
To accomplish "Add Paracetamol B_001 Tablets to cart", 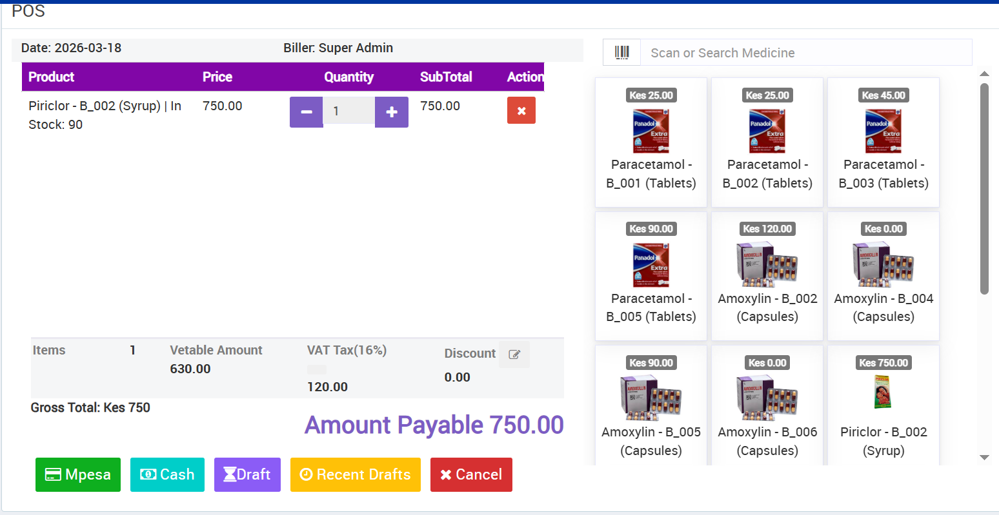I will click(651, 142).
